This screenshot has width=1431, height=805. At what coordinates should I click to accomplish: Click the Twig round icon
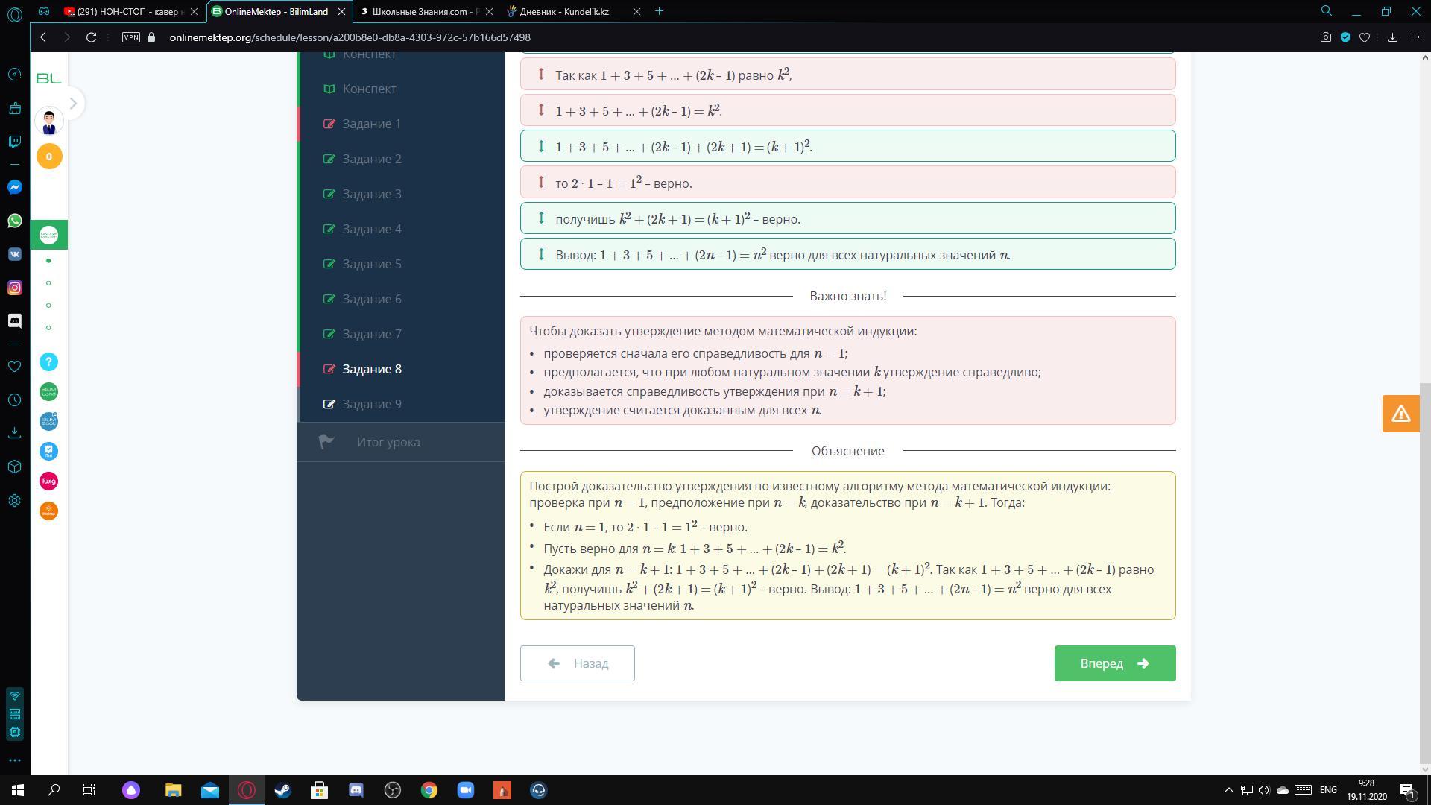(x=48, y=482)
